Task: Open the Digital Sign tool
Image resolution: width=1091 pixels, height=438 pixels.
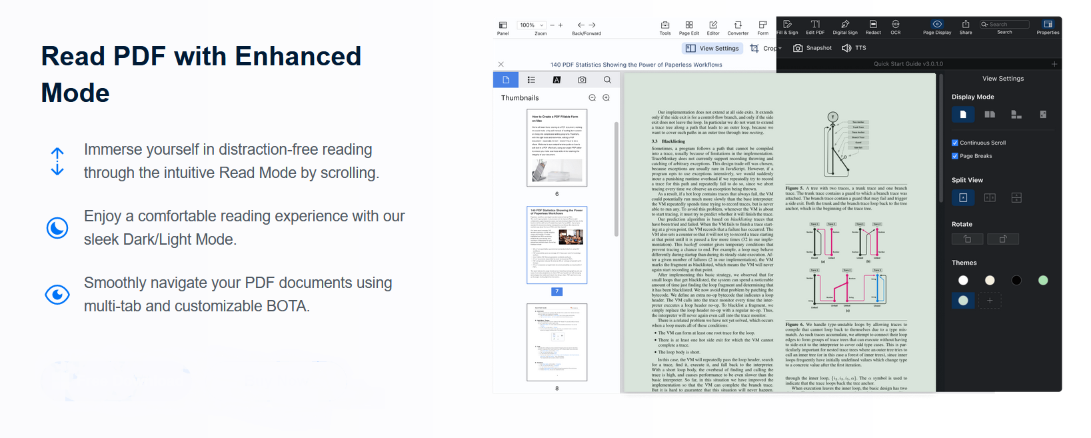Action: click(845, 27)
